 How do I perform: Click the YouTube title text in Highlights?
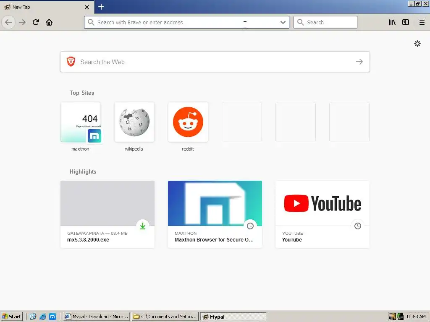tap(292, 239)
